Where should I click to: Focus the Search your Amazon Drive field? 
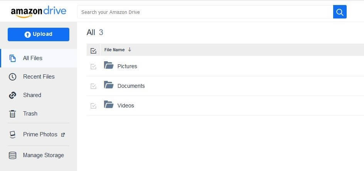click(205, 12)
